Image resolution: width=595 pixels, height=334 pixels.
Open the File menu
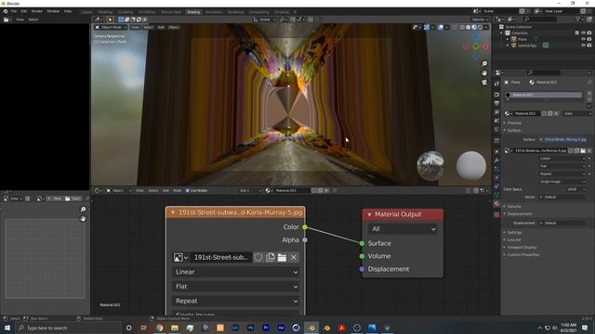click(x=14, y=11)
